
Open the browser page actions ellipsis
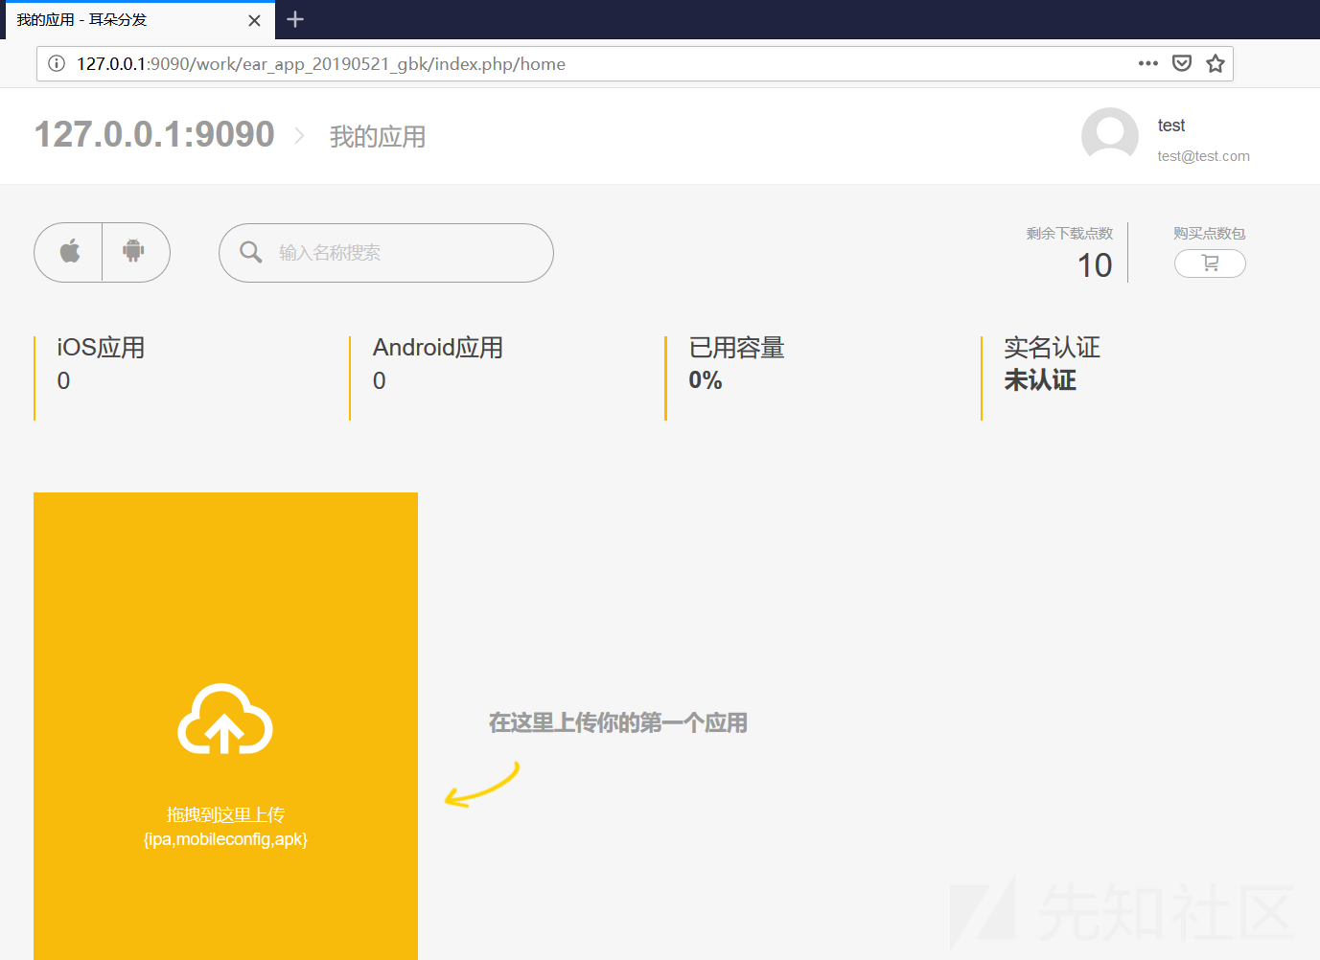point(1148,63)
